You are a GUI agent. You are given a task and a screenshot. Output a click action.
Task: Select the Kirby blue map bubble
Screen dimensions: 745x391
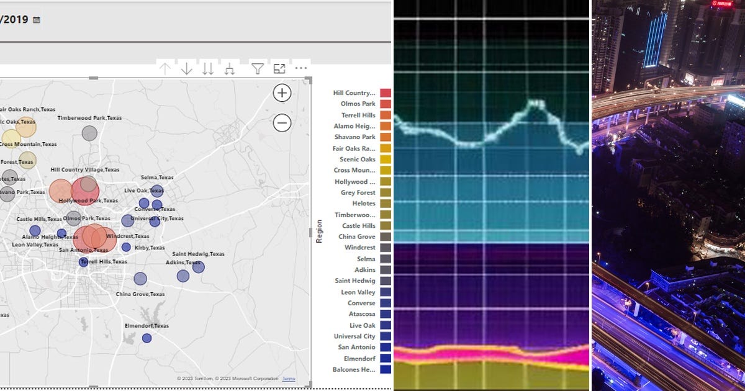[126, 247]
